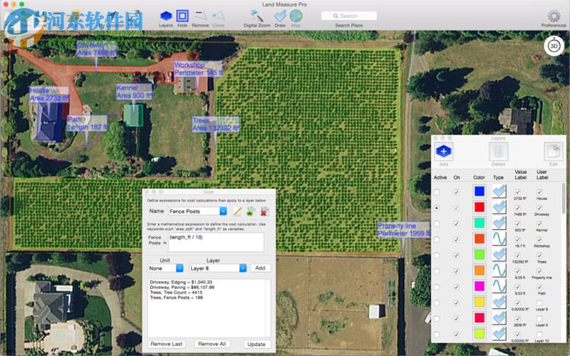Uncheck Value Label for Driveway layer
Image resolution: width=570 pixels, height=356 pixels.
click(x=518, y=208)
